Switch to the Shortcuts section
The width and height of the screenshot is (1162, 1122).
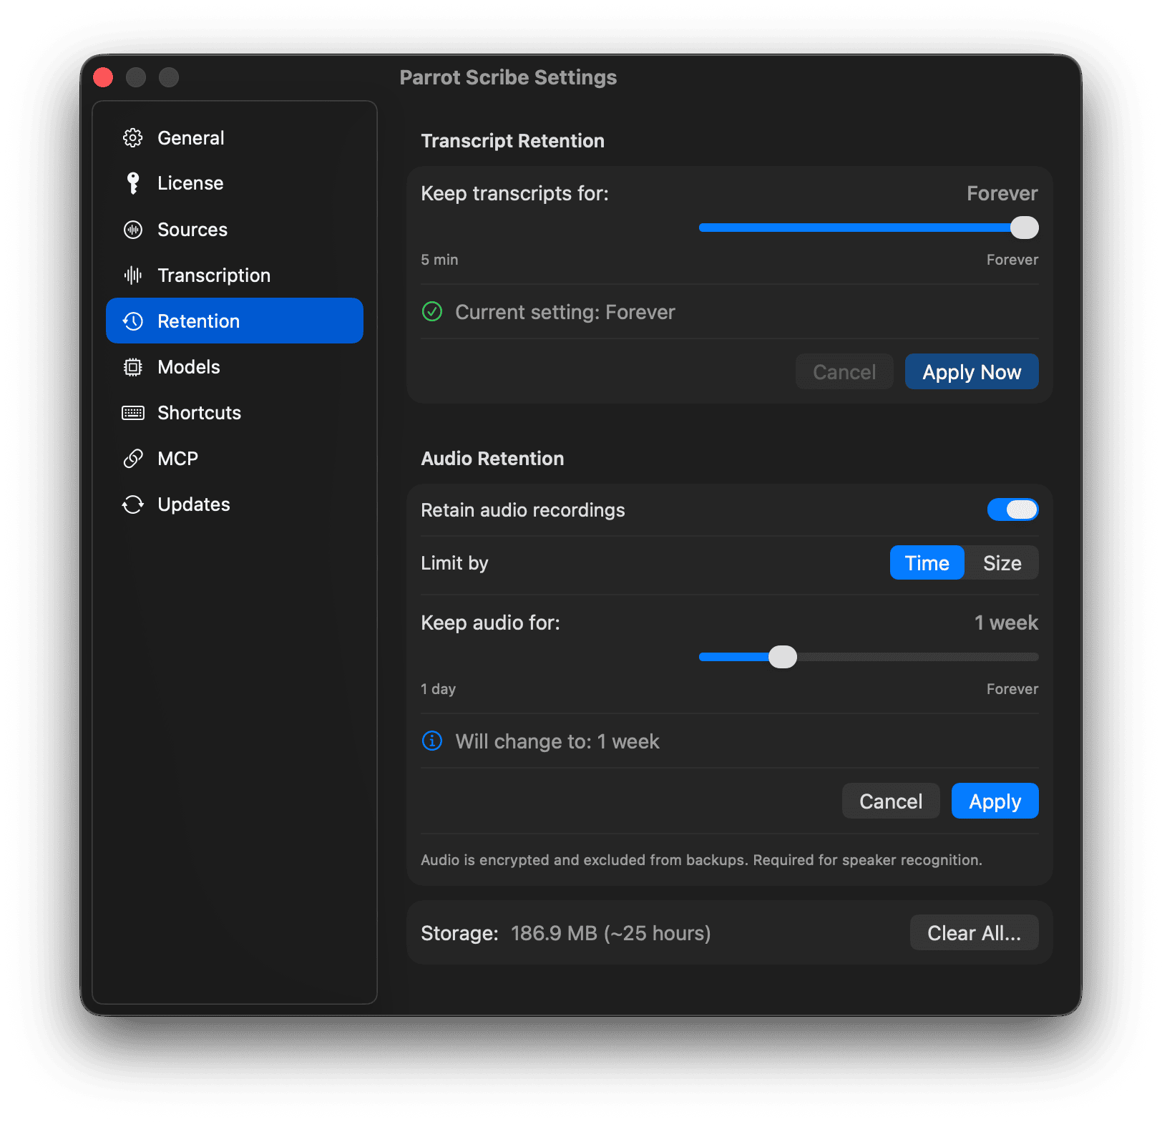(198, 412)
